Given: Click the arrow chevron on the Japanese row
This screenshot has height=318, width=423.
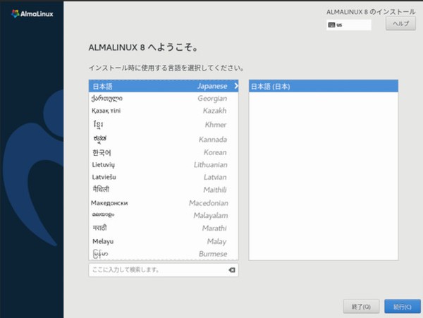Looking at the screenshot, I should point(236,86).
